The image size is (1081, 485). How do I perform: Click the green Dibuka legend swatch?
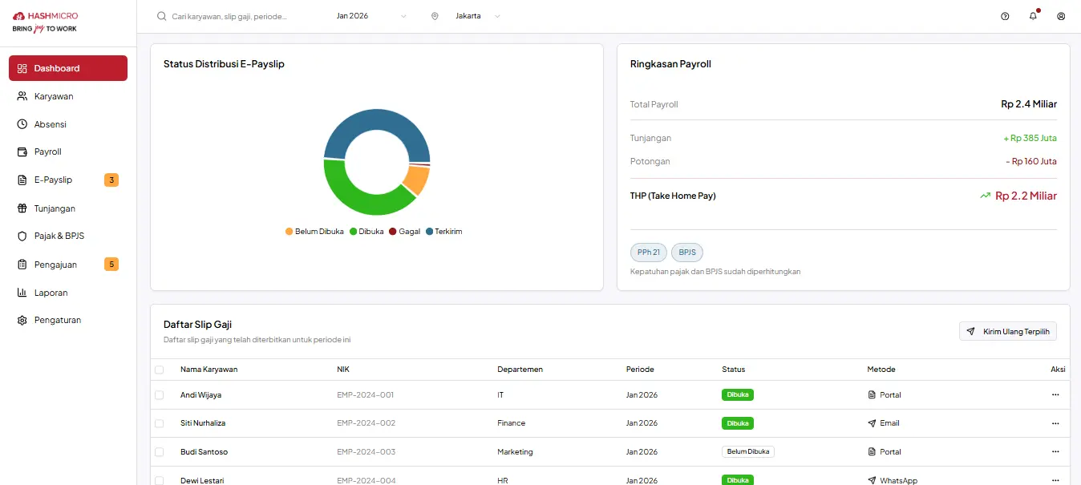tap(353, 232)
